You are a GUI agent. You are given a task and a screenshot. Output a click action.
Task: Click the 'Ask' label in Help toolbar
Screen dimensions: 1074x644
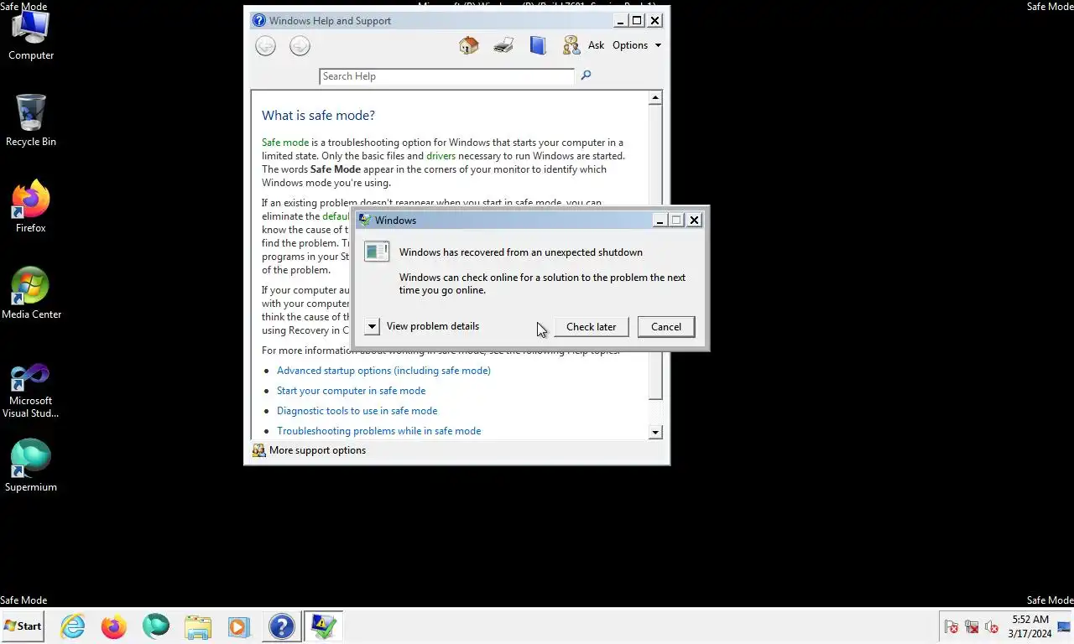click(596, 45)
